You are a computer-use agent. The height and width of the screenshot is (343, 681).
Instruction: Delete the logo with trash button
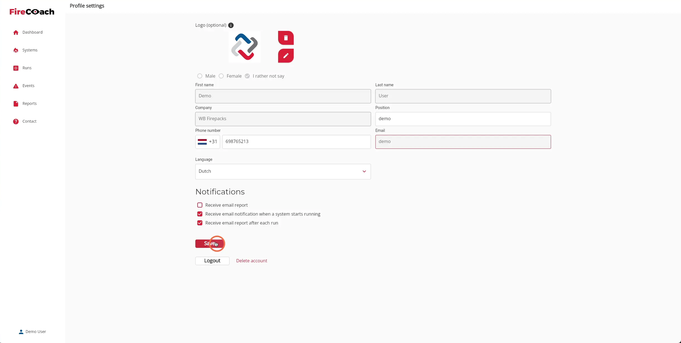point(286,38)
